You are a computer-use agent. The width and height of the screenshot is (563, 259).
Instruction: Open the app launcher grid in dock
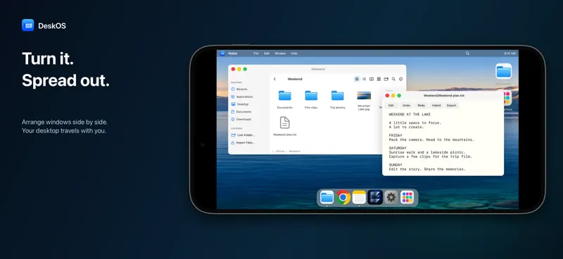pyautogui.click(x=407, y=197)
